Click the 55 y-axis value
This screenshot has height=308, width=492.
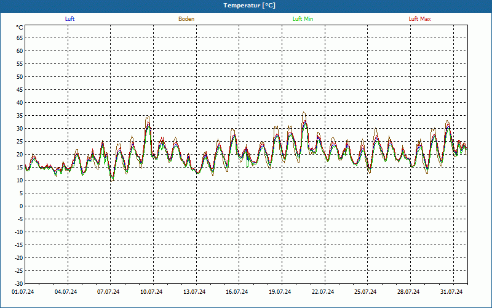point(20,64)
